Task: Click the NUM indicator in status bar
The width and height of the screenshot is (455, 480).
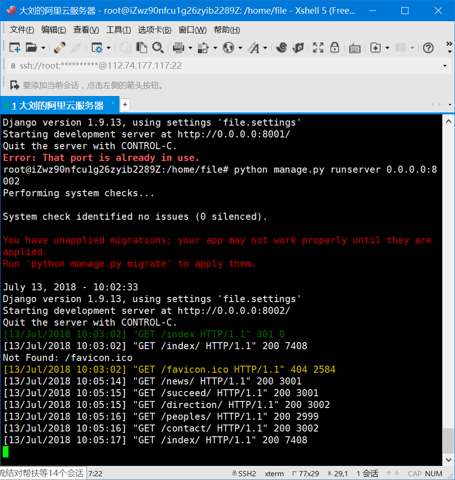Action: coord(433,473)
